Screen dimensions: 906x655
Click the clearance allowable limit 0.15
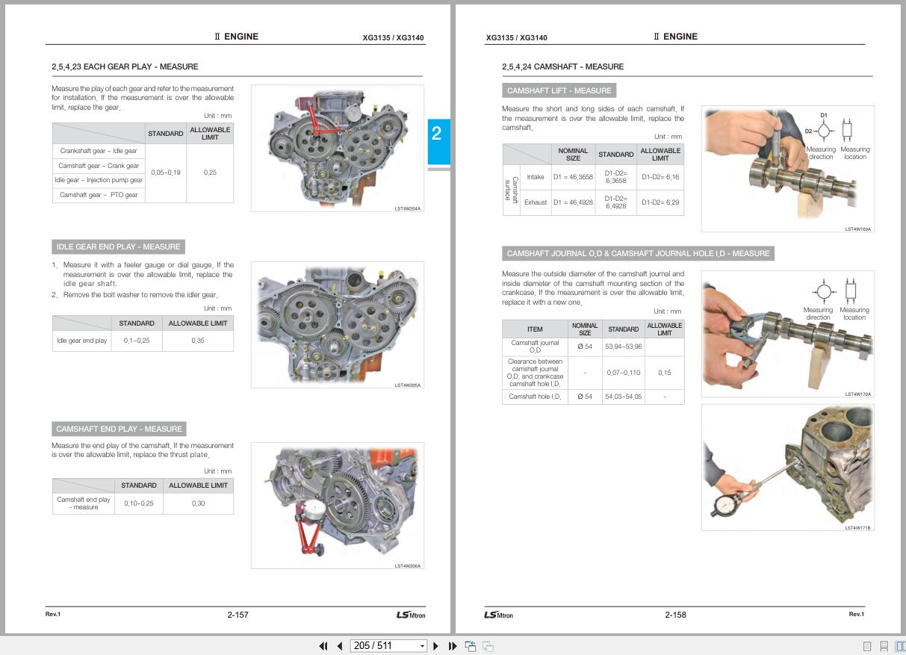coord(664,372)
